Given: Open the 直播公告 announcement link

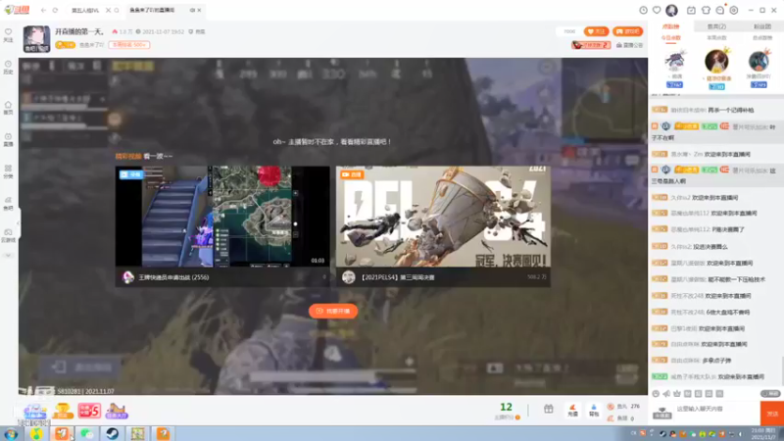Looking at the screenshot, I should (x=629, y=45).
